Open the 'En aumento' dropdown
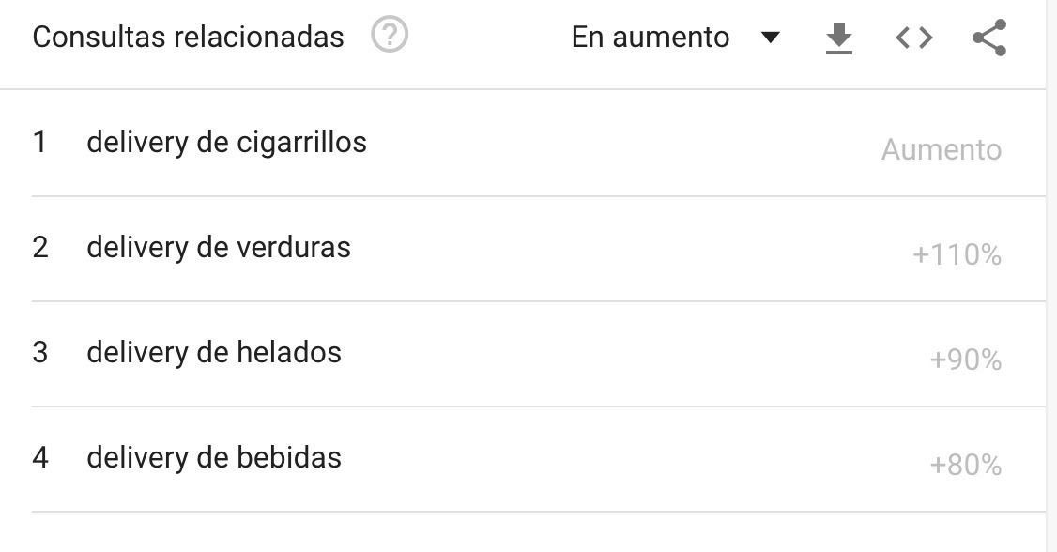Screen dimensions: 1057x552 pos(651,38)
